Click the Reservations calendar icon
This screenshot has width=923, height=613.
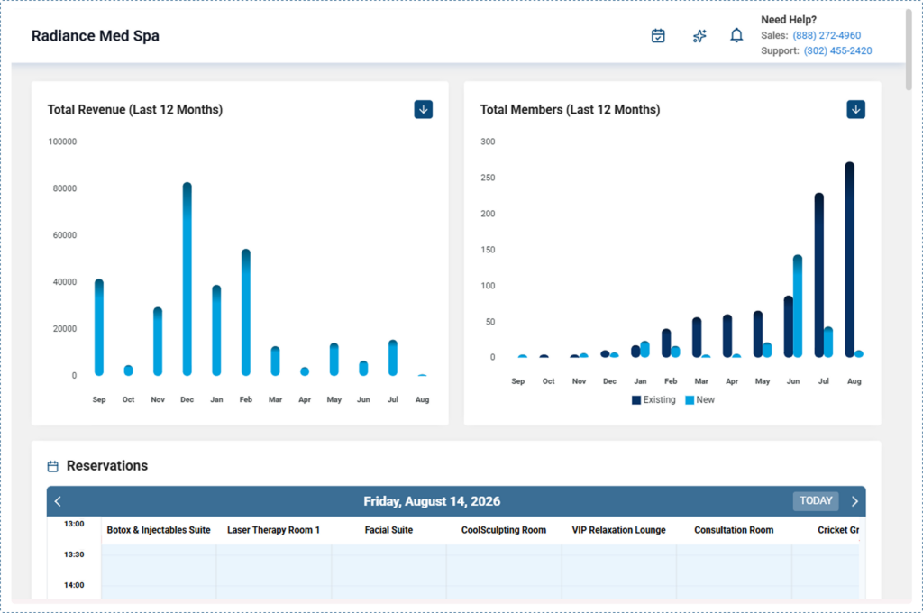click(x=53, y=466)
